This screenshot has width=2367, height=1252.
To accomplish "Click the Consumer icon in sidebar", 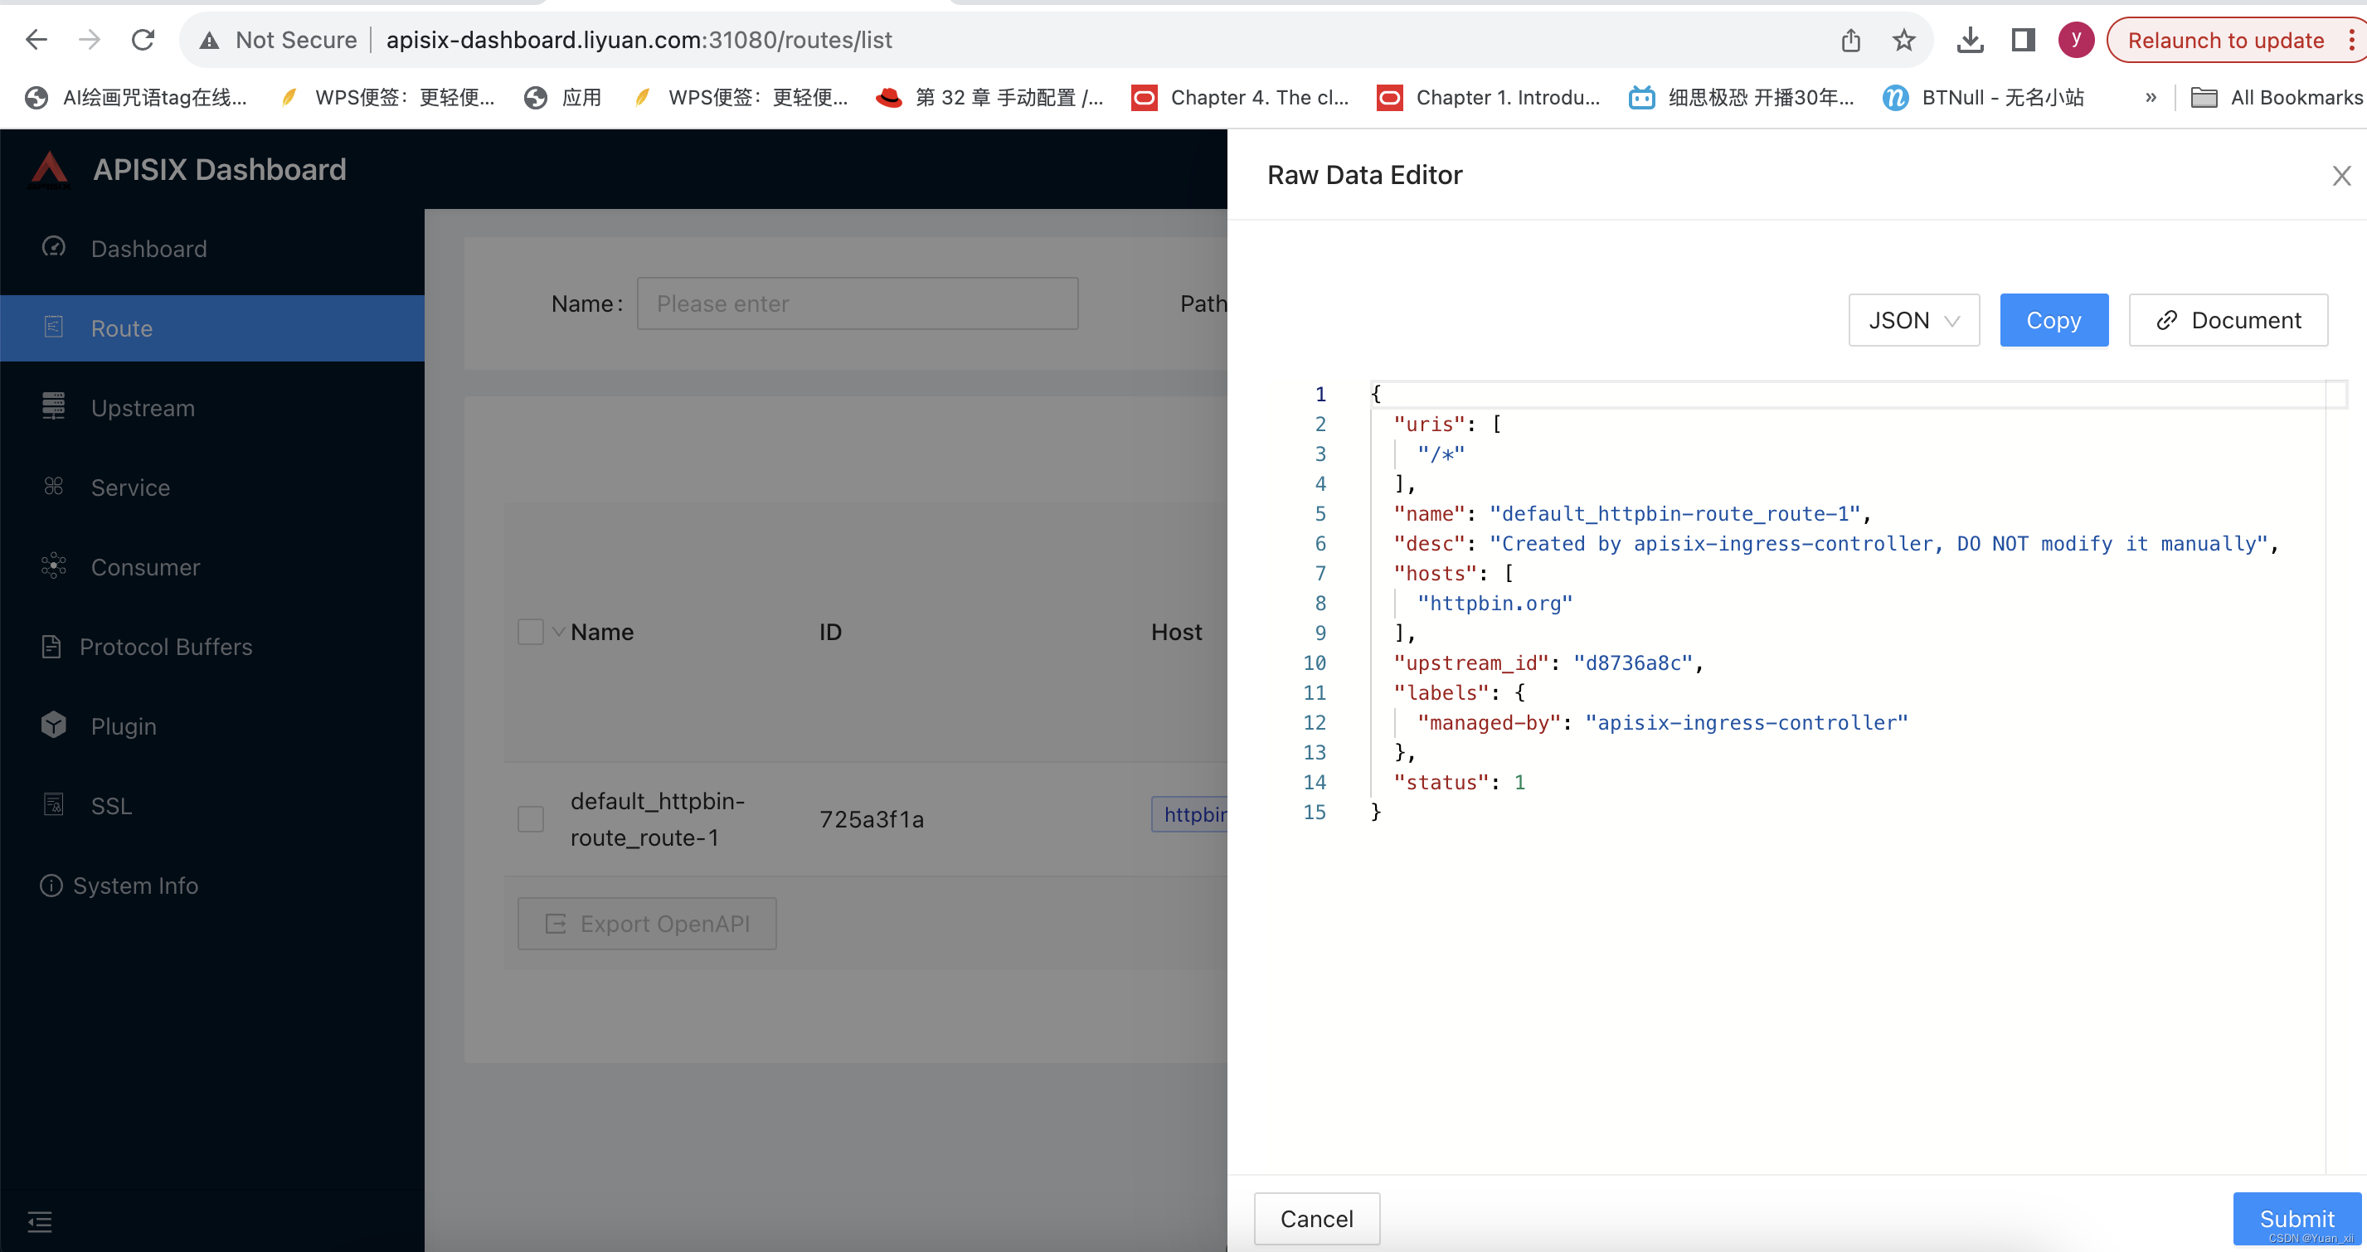I will (x=51, y=566).
